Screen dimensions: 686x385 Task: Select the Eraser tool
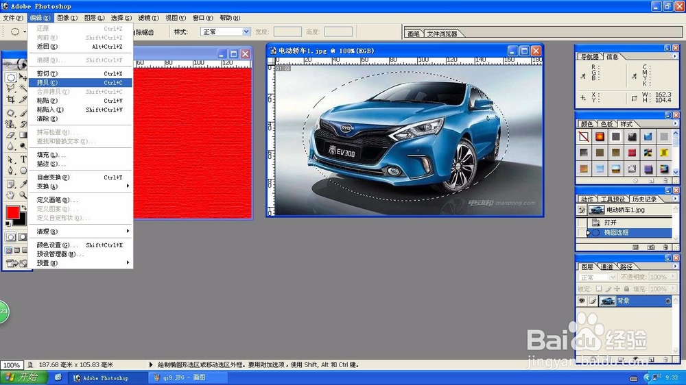pyautogui.click(x=11, y=136)
